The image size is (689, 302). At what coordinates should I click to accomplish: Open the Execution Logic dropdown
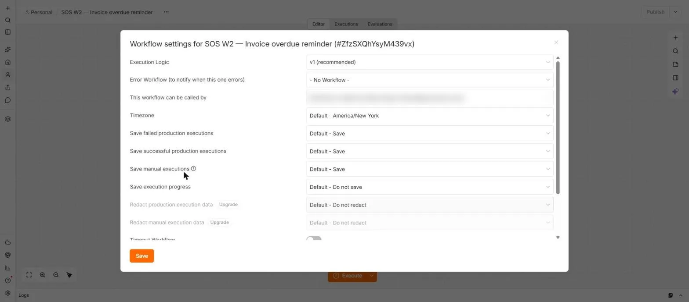430,62
